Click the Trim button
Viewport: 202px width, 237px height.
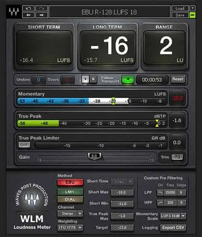[x=177, y=157]
